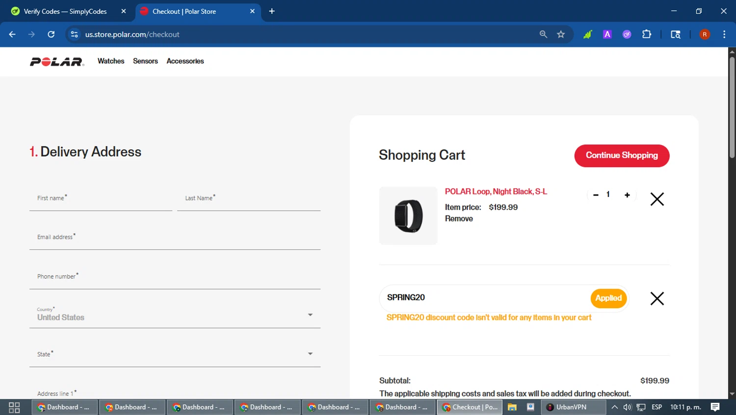Click the Applied badge button
Image resolution: width=736 pixels, height=415 pixels.
point(608,298)
